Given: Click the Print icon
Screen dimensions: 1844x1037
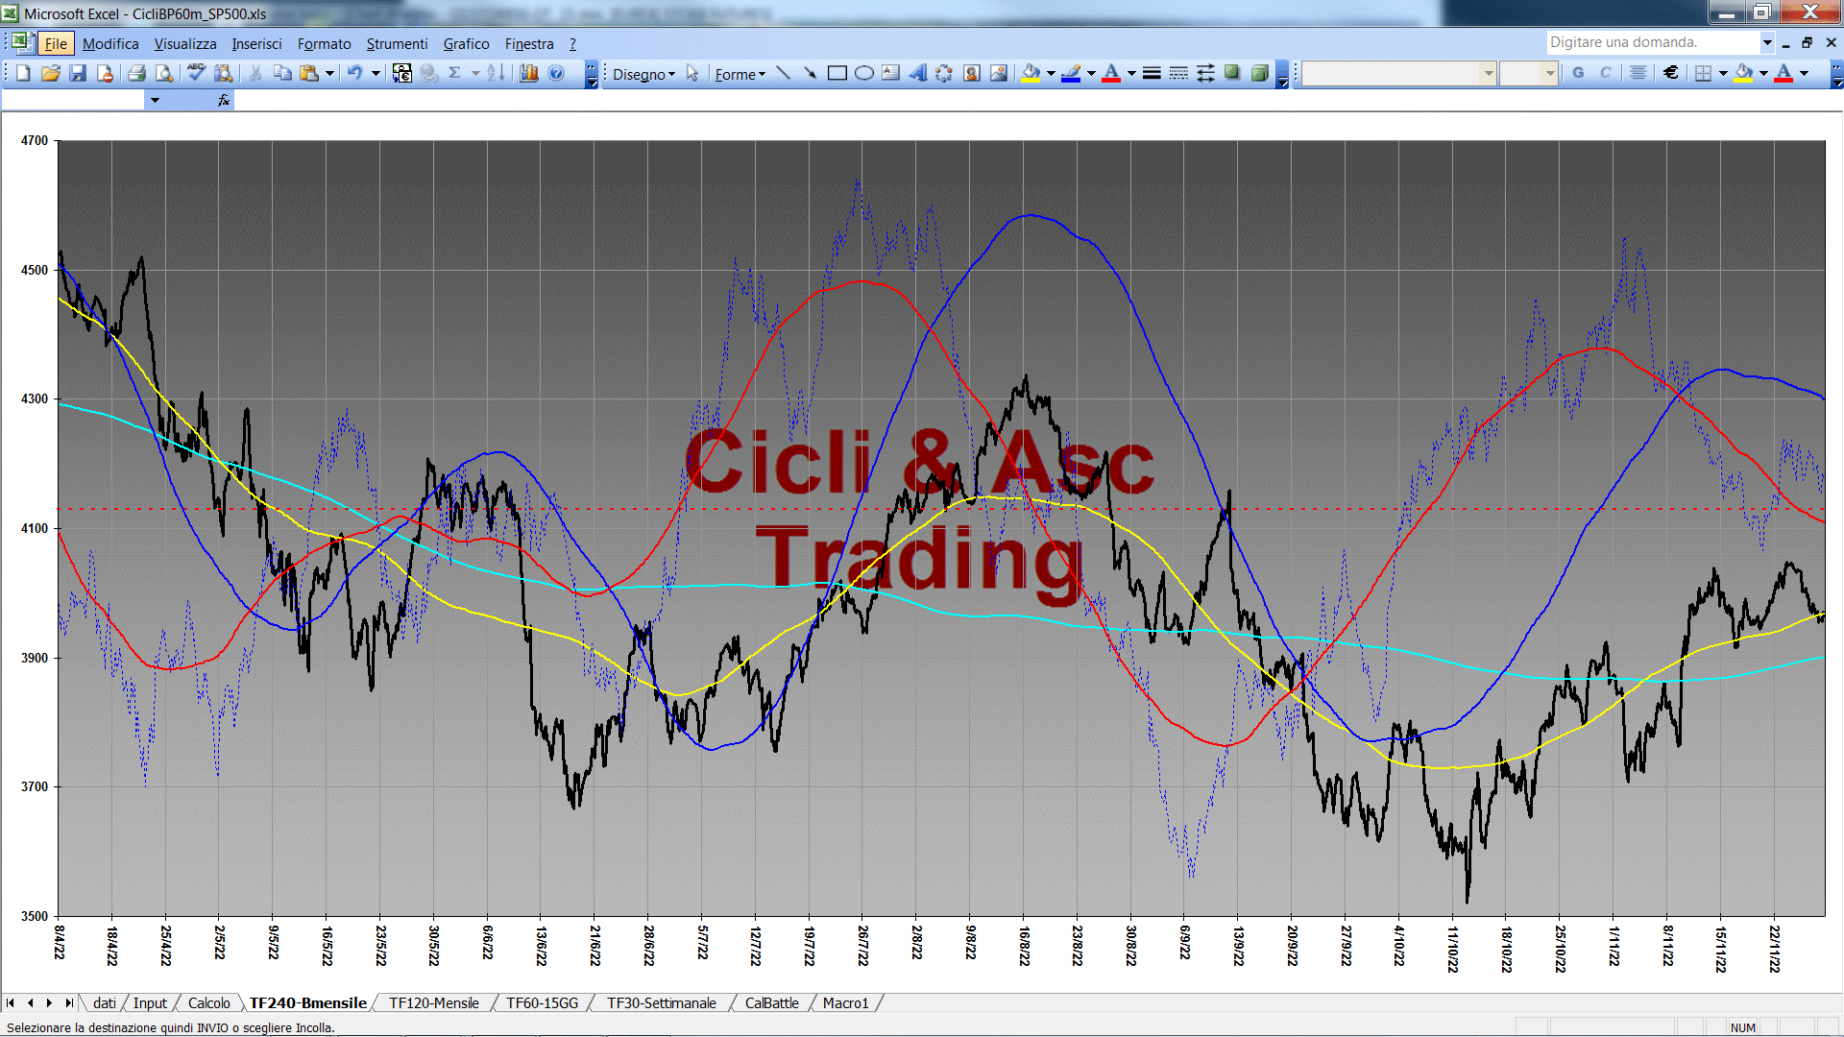Looking at the screenshot, I should click(x=136, y=73).
